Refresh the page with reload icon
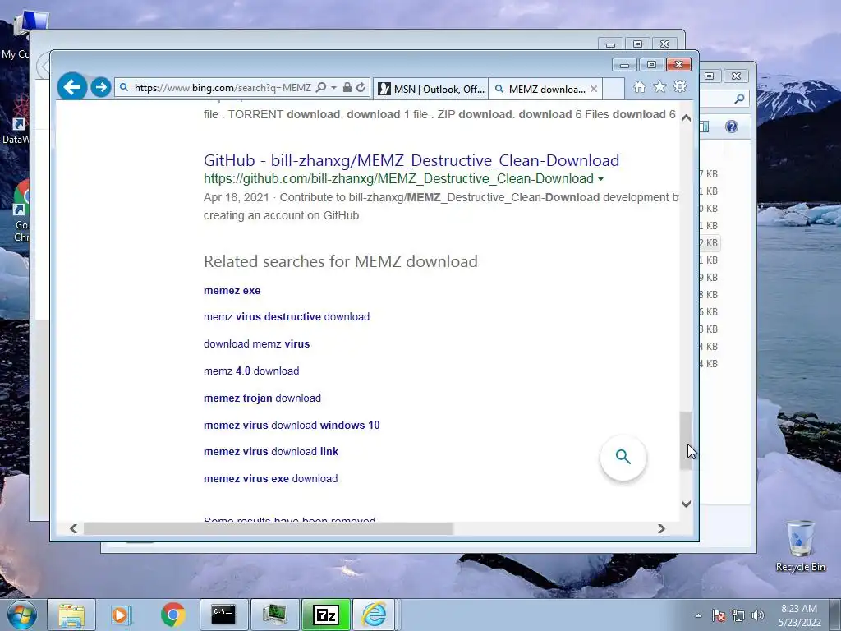Image resolution: width=841 pixels, height=631 pixels. (x=361, y=87)
